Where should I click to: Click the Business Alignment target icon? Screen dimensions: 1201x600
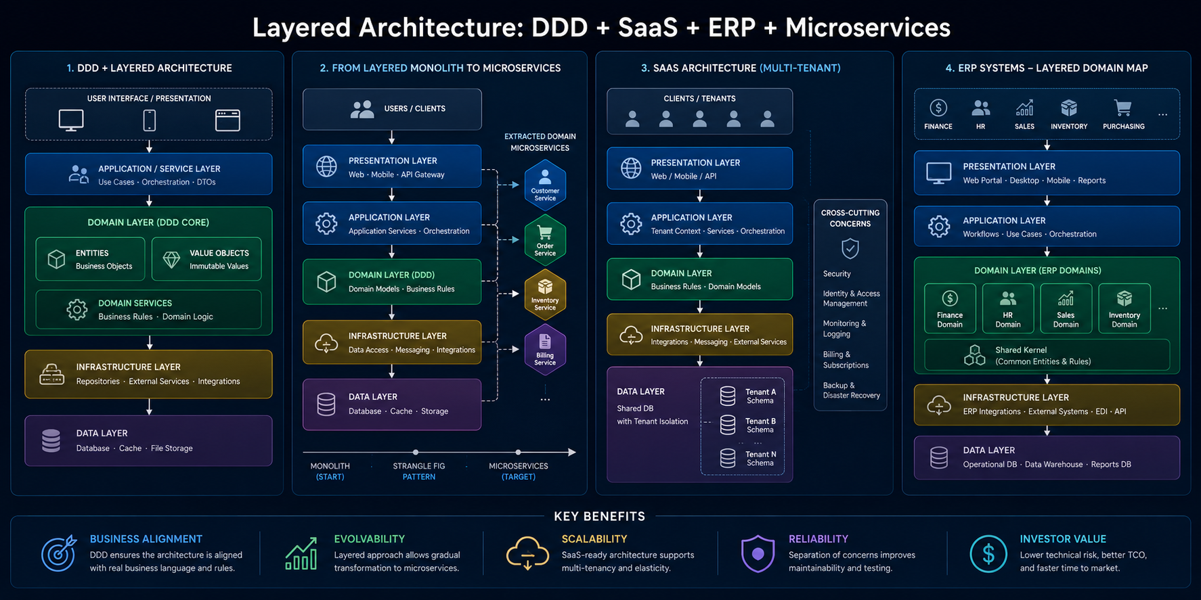pos(59,553)
